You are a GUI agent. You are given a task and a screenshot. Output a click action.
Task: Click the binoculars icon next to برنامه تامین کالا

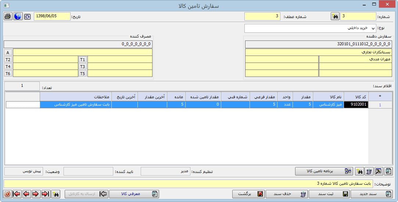tap(359, 171)
